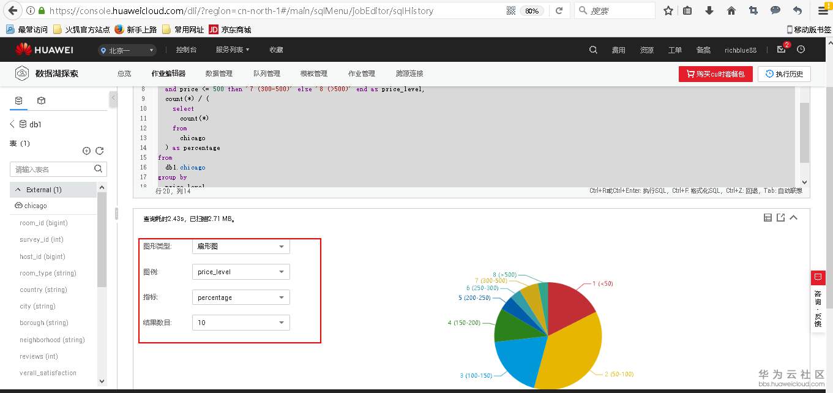Open the 结果数目 result count dropdown
The width and height of the screenshot is (833, 393).
pos(241,322)
